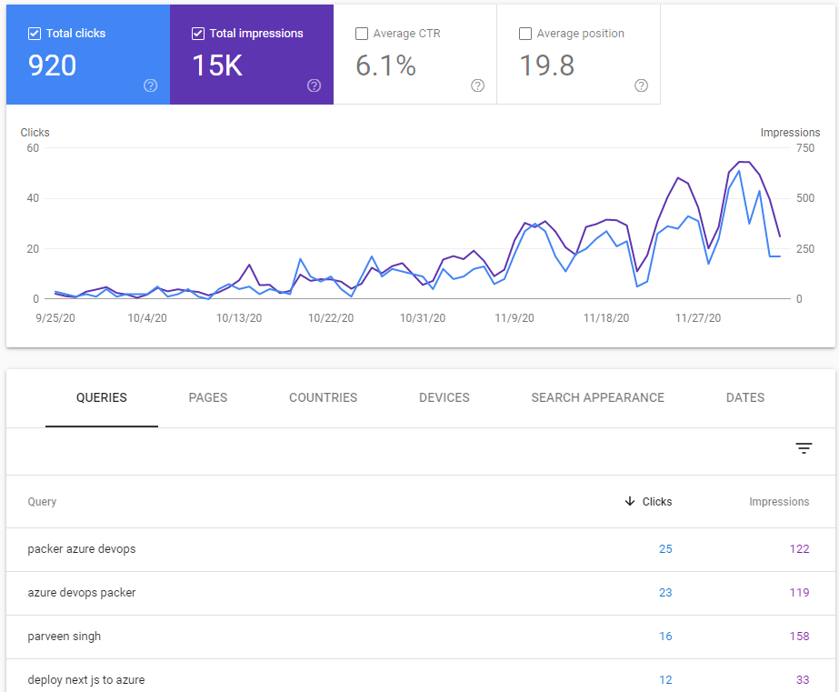Click the down arrow sort icon beside Clicks
The width and height of the screenshot is (839, 692).
point(630,501)
